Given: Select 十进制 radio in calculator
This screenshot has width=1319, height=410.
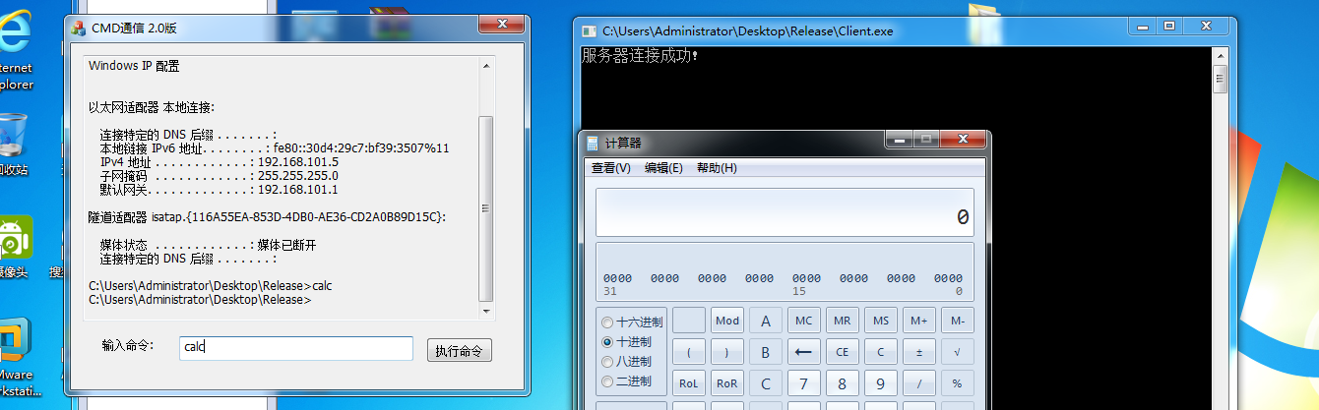Looking at the screenshot, I should point(625,342).
